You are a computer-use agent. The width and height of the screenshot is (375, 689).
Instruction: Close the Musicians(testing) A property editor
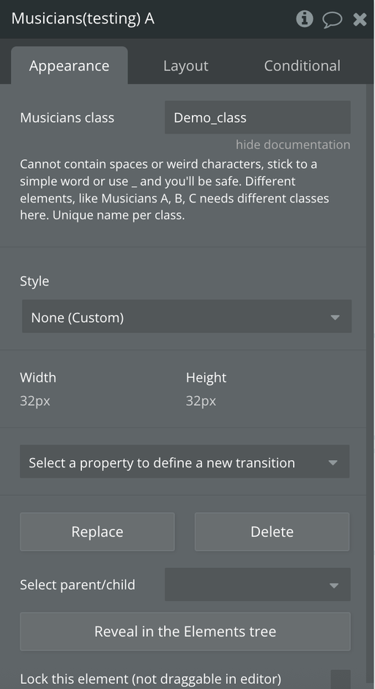tap(360, 19)
